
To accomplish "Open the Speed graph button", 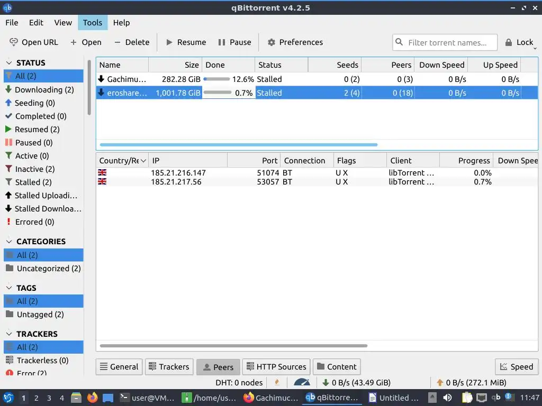I will click(x=517, y=367).
